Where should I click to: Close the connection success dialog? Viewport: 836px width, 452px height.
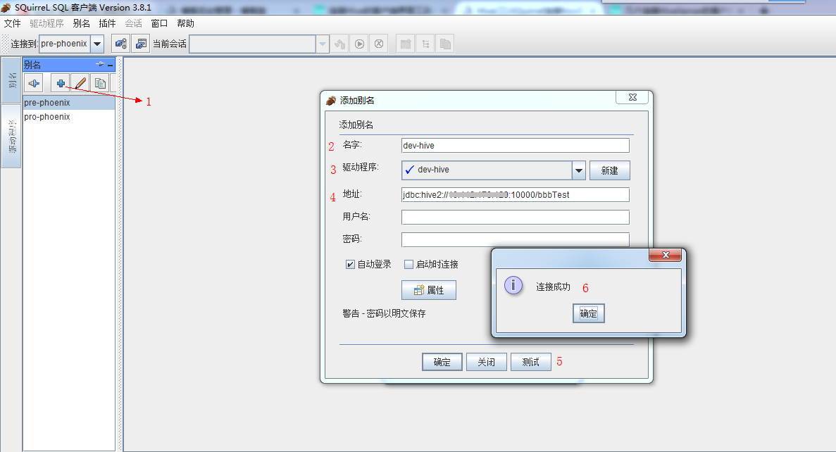[x=665, y=255]
